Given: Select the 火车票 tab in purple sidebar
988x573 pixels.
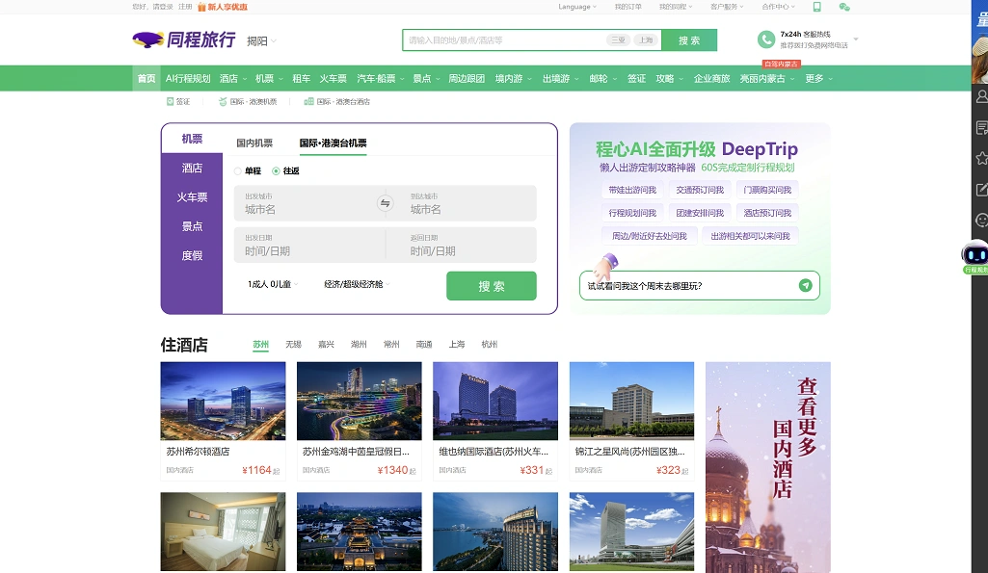Looking at the screenshot, I should 192,197.
